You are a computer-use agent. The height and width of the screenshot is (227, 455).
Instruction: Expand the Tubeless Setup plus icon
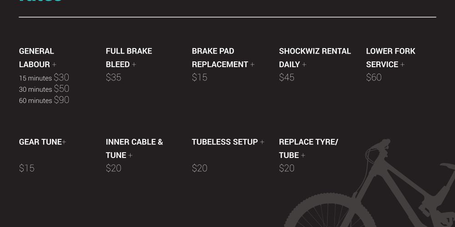click(x=262, y=142)
